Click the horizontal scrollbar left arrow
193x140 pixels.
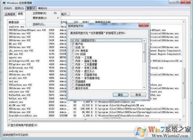(x=9, y=120)
